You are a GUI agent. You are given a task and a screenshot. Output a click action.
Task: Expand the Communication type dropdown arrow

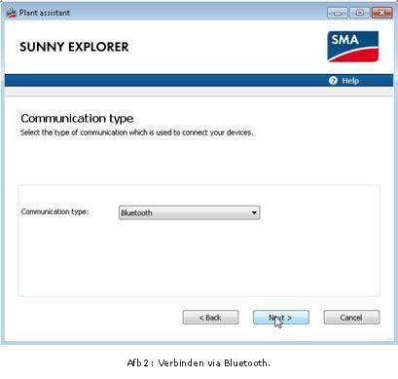[254, 212]
